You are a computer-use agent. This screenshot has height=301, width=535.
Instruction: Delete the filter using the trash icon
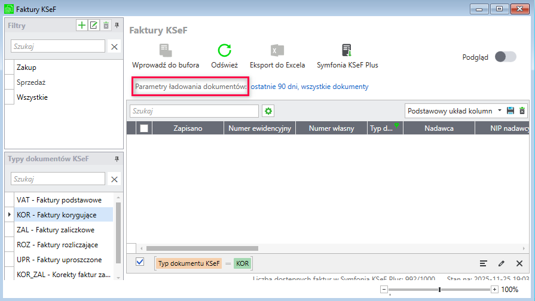point(106,25)
